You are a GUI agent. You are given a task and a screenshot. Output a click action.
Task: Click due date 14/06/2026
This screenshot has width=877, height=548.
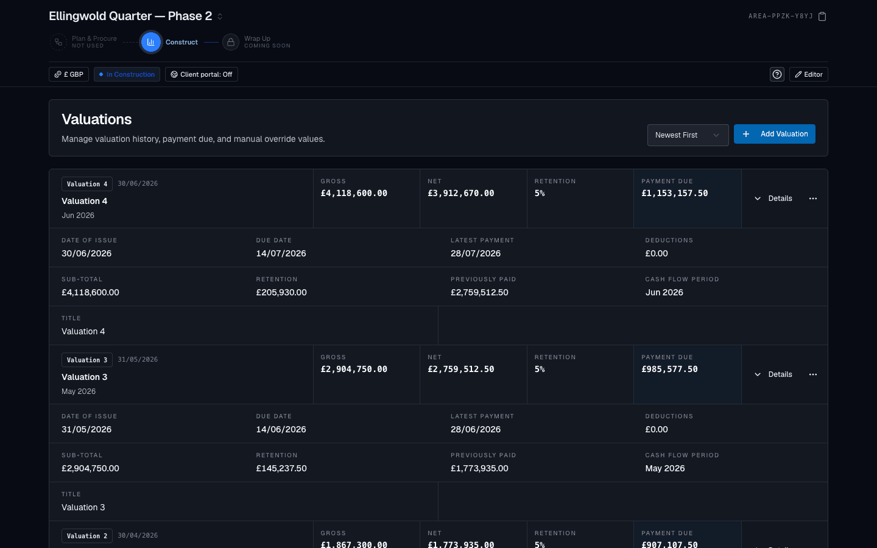click(281, 429)
